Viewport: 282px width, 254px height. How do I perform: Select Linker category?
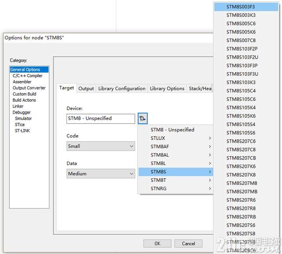tap(18, 106)
